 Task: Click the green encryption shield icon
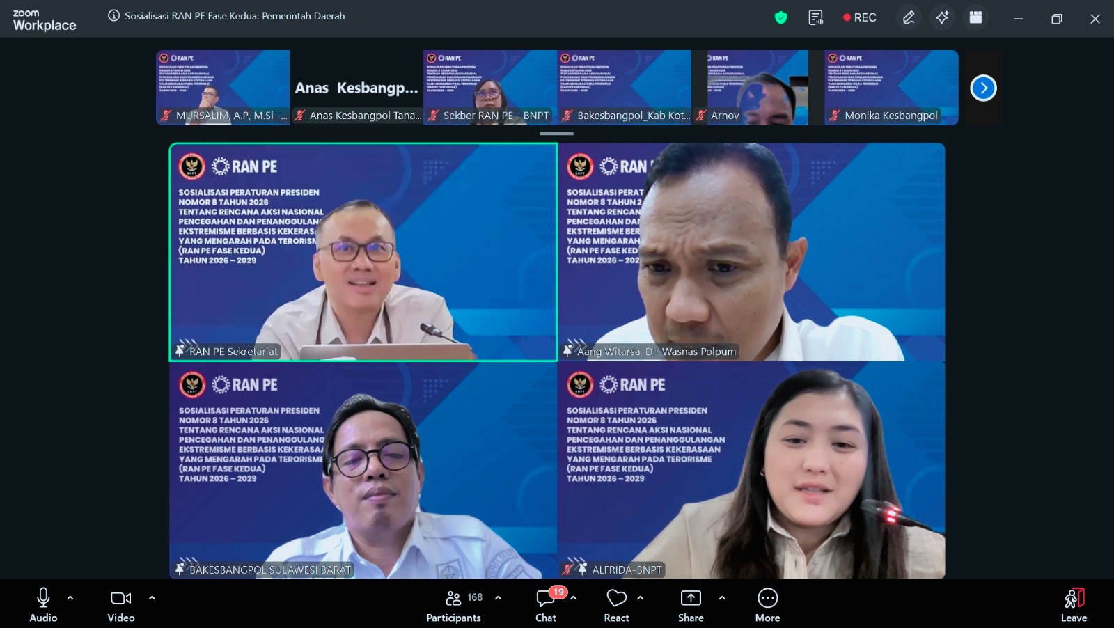[780, 17]
